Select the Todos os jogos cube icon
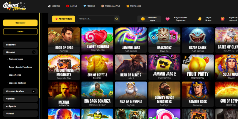This screenshot has width=238, height=119. [x=143, y=19]
